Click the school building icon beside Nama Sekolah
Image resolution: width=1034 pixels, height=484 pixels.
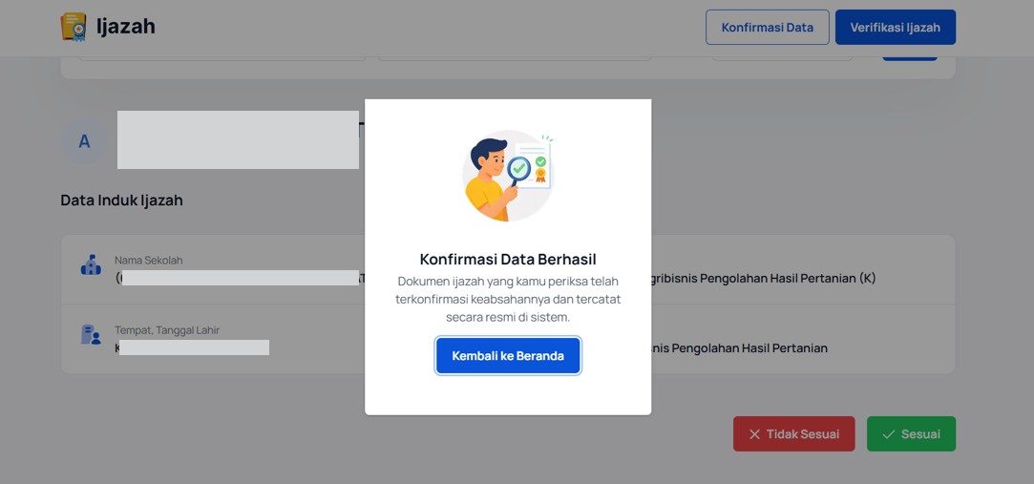point(91,265)
